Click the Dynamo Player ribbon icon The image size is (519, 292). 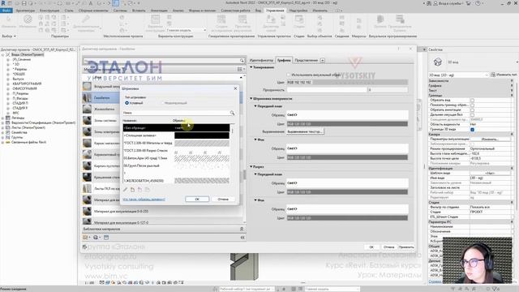point(400,19)
